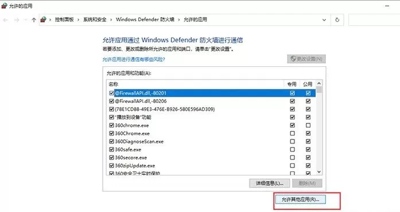Select the "播放到设备"功能 row
Image resolution: width=400 pixels, height=212 pixels.
211,117
